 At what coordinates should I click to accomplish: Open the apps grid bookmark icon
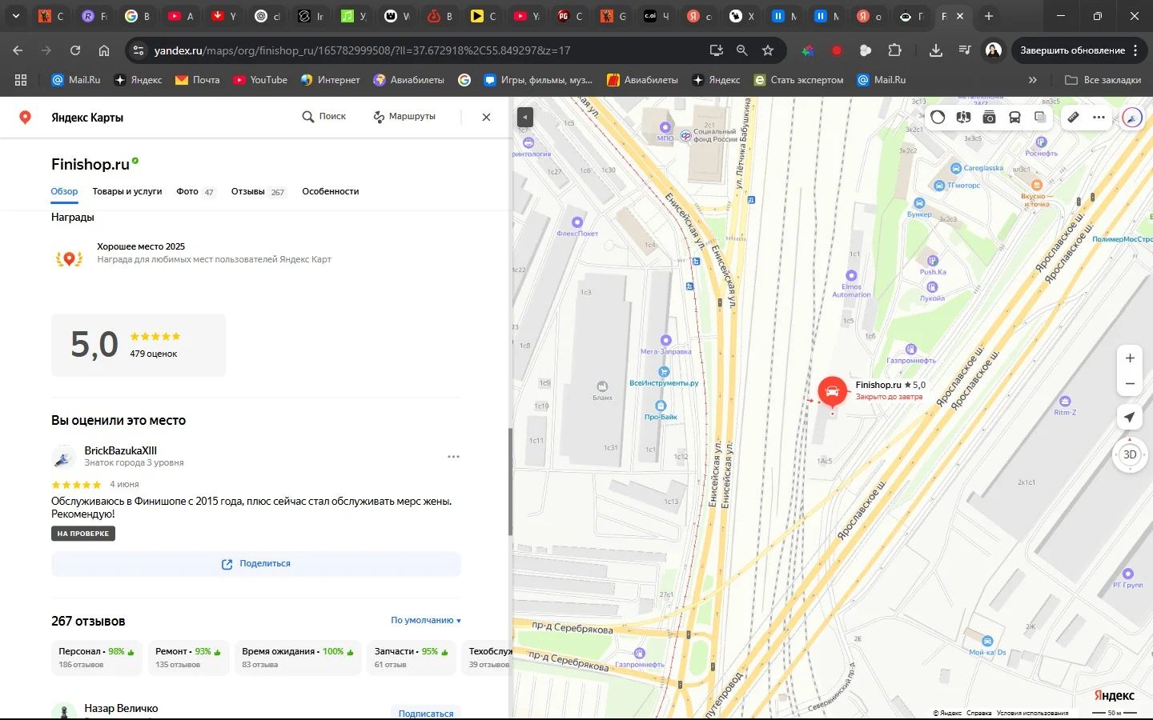(21, 80)
